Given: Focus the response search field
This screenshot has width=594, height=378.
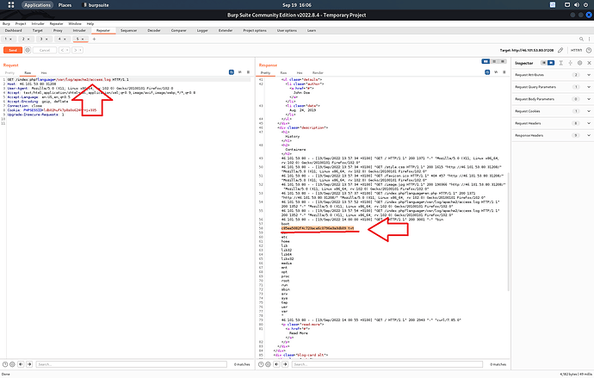Looking at the screenshot, I should 387,364.
